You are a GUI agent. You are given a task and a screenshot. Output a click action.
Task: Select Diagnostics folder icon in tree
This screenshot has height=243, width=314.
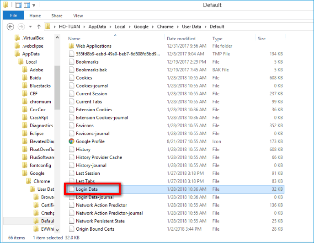point(25,125)
